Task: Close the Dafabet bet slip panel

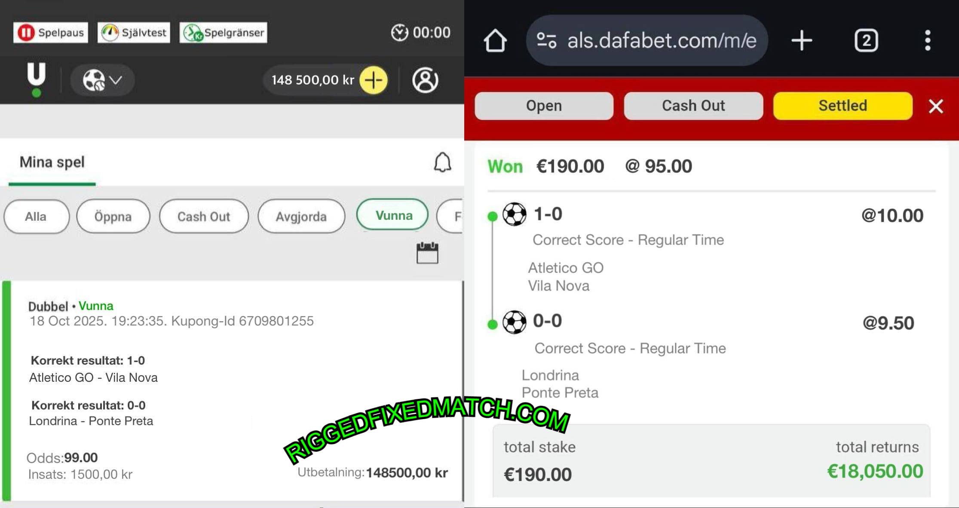Action: pyautogui.click(x=936, y=106)
